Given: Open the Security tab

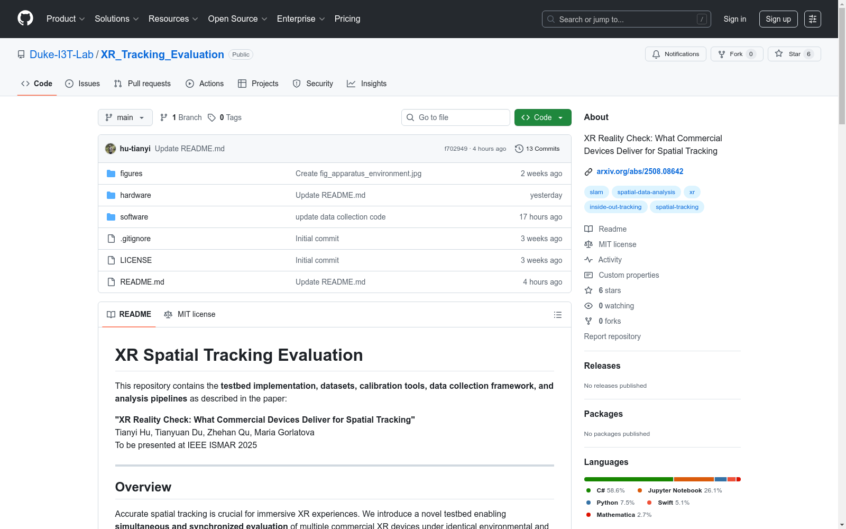Looking at the screenshot, I should 313,84.
